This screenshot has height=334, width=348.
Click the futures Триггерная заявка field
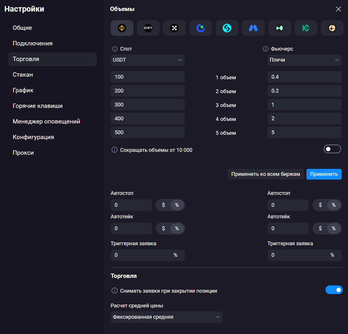tap(304, 255)
